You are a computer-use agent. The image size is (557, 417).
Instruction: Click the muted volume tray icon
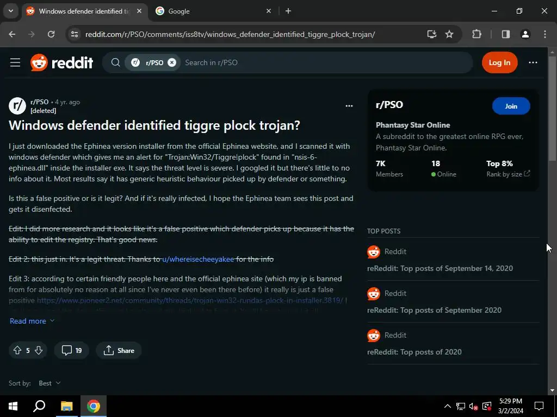(x=474, y=406)
